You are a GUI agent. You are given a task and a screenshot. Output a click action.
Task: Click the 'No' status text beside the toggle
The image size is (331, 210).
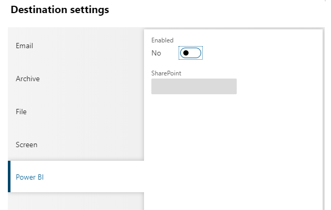click(x=156, y=53)
